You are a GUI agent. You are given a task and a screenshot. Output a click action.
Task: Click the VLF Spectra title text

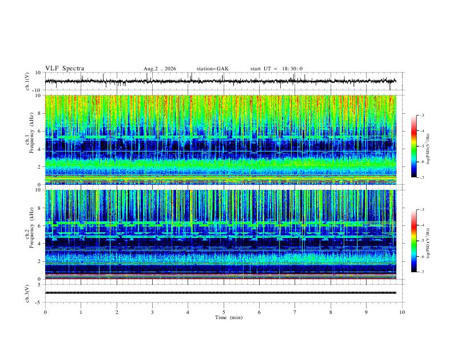pos(65,69)
